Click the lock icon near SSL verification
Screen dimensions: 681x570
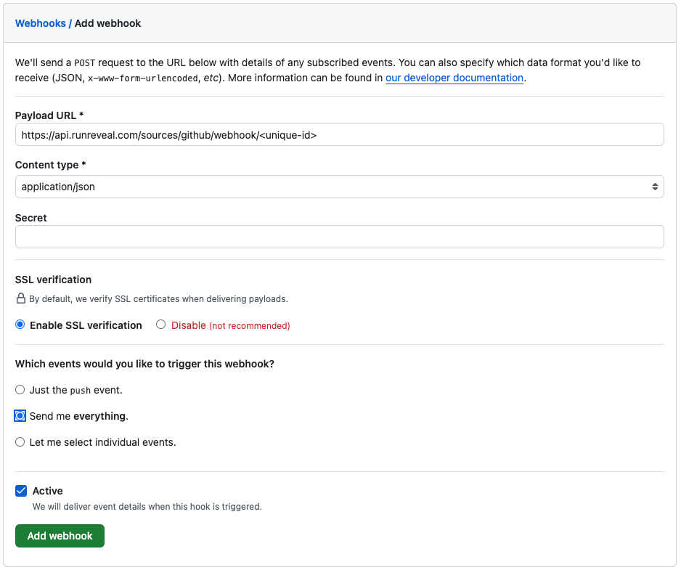(20, 298)
